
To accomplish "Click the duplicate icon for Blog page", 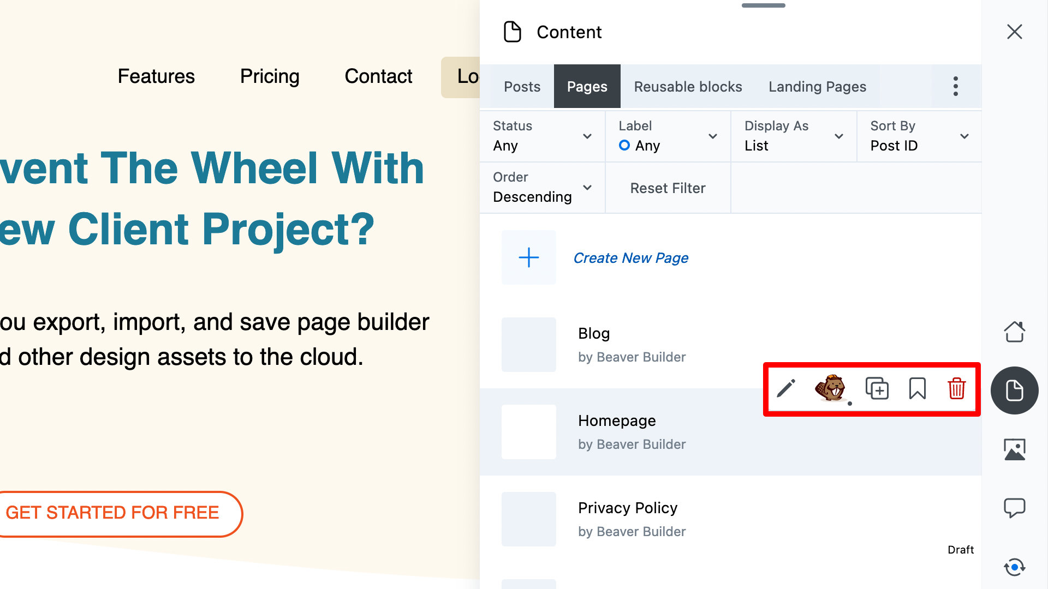I will [x=877, y=388].
